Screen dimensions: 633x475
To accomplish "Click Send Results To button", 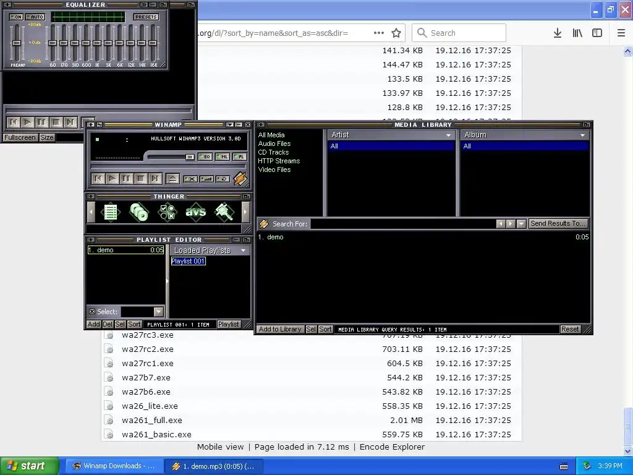I will point(558,223).
